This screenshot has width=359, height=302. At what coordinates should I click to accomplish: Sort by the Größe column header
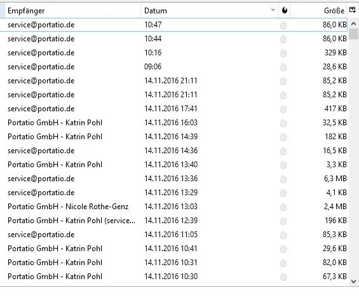(319, 11)
